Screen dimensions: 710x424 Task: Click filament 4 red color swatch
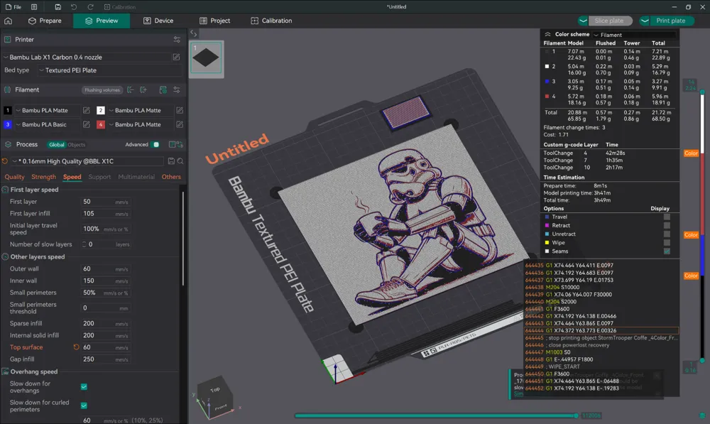tap(101, 124)
